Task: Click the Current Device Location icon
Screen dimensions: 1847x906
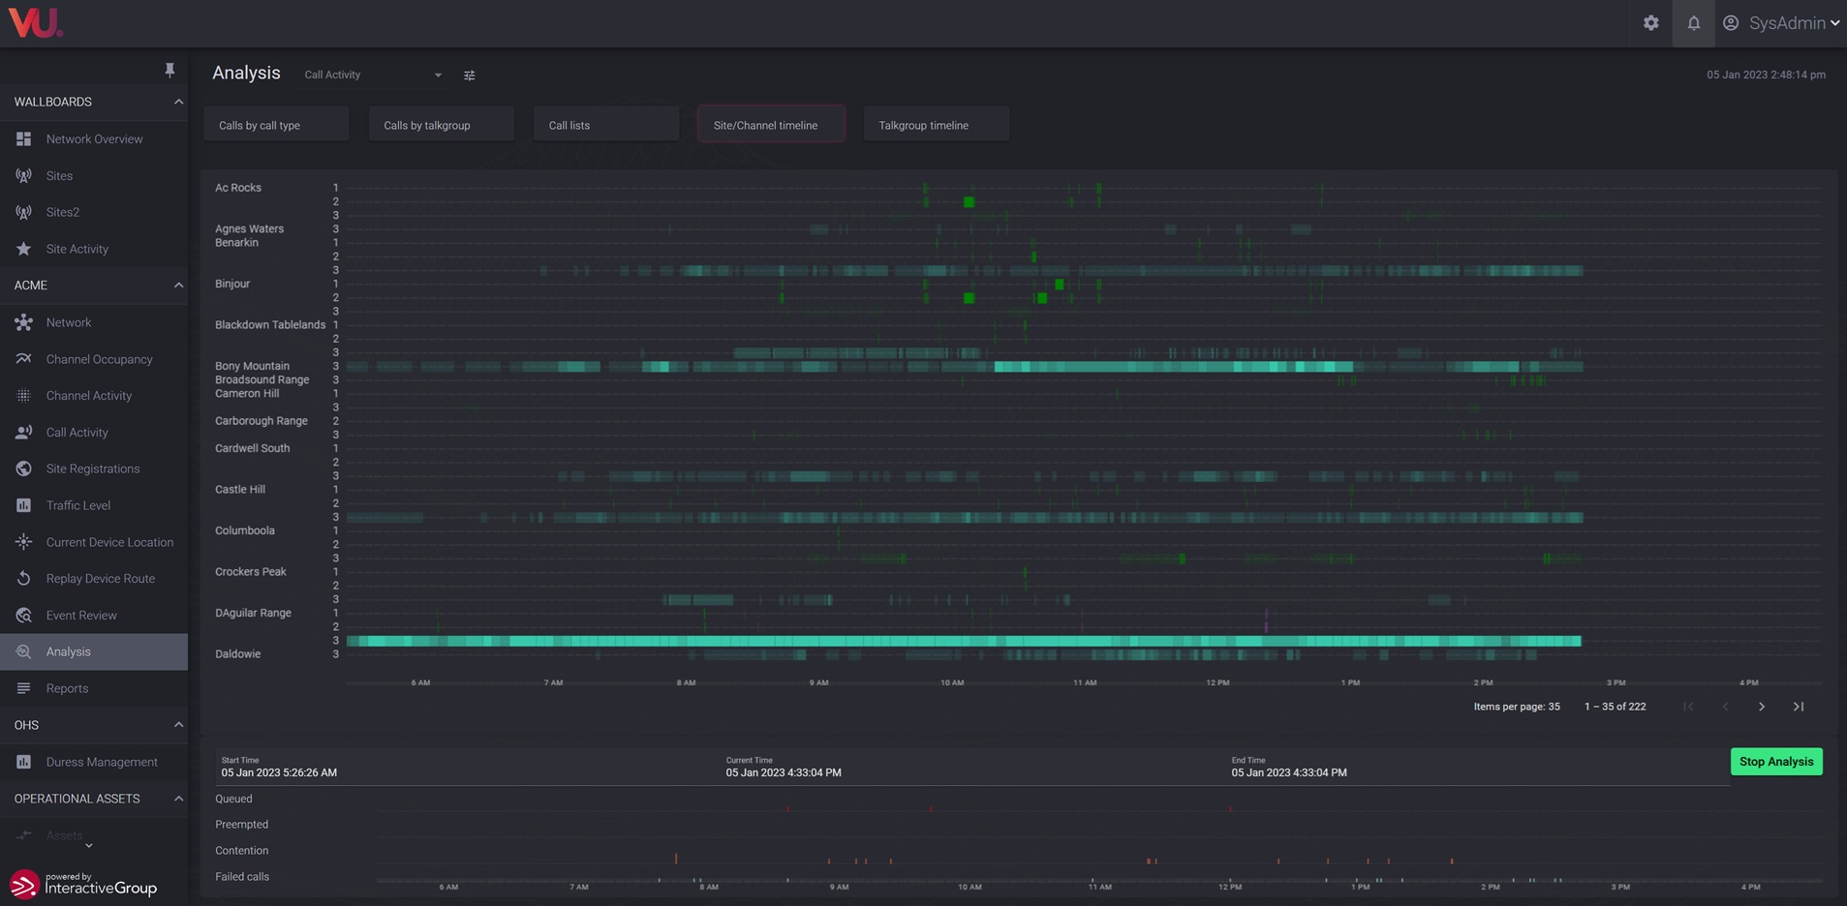Action: pos(24,542)
